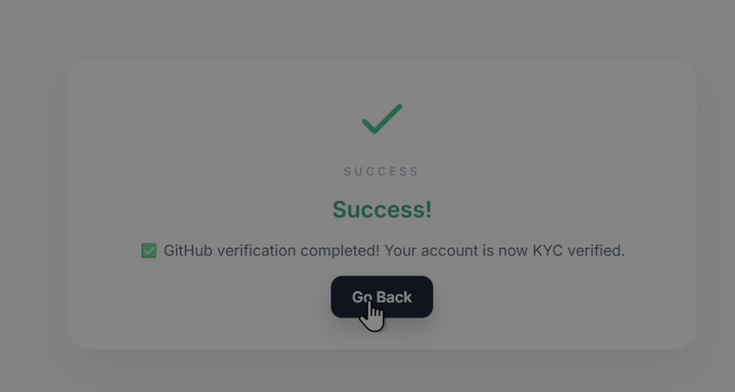
Task: Click the exclamation mark in Success! heading
Action: tap(428, 209)
